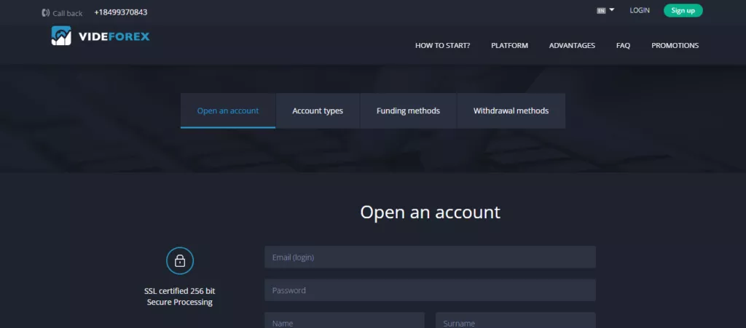The height and width of the screenshot is (328, 746).
Task: Focus the Email (login) input field
Action: [430, 257]
